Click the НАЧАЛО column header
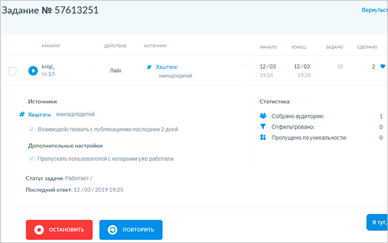The image size is (388, 243). pos(268,47)
